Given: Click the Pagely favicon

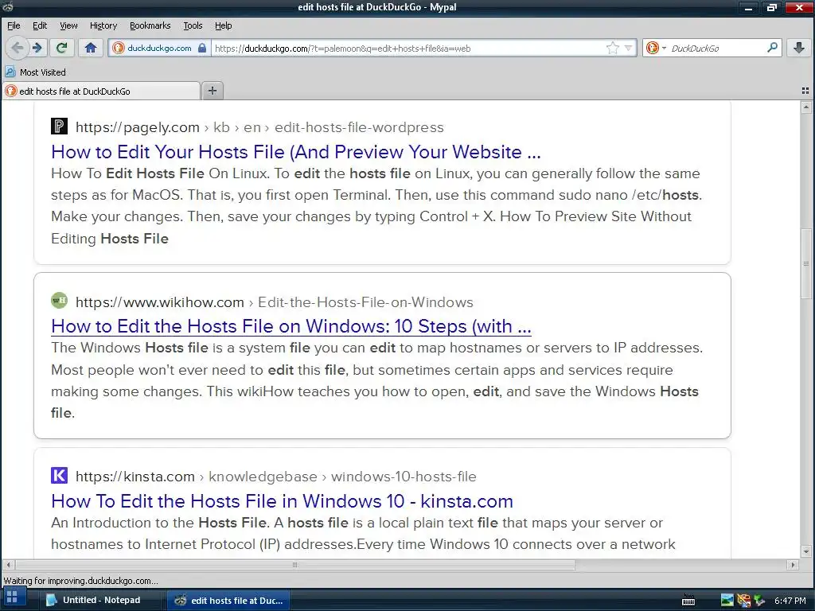Looking at the screenshot, I should tap(59, 126).
